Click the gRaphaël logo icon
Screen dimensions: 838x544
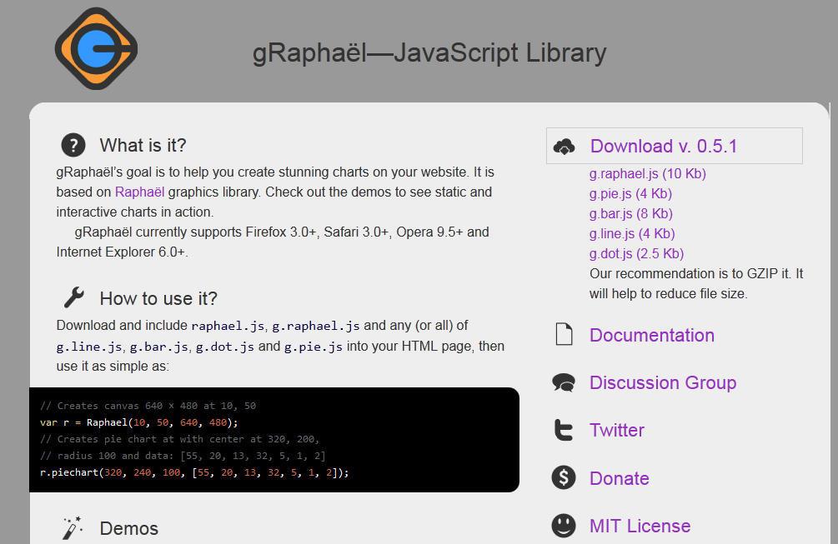95,48
